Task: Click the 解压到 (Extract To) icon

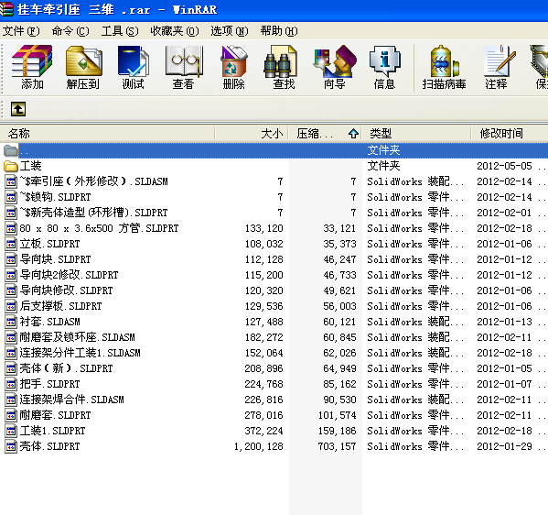Action: (x=83, y=67)
